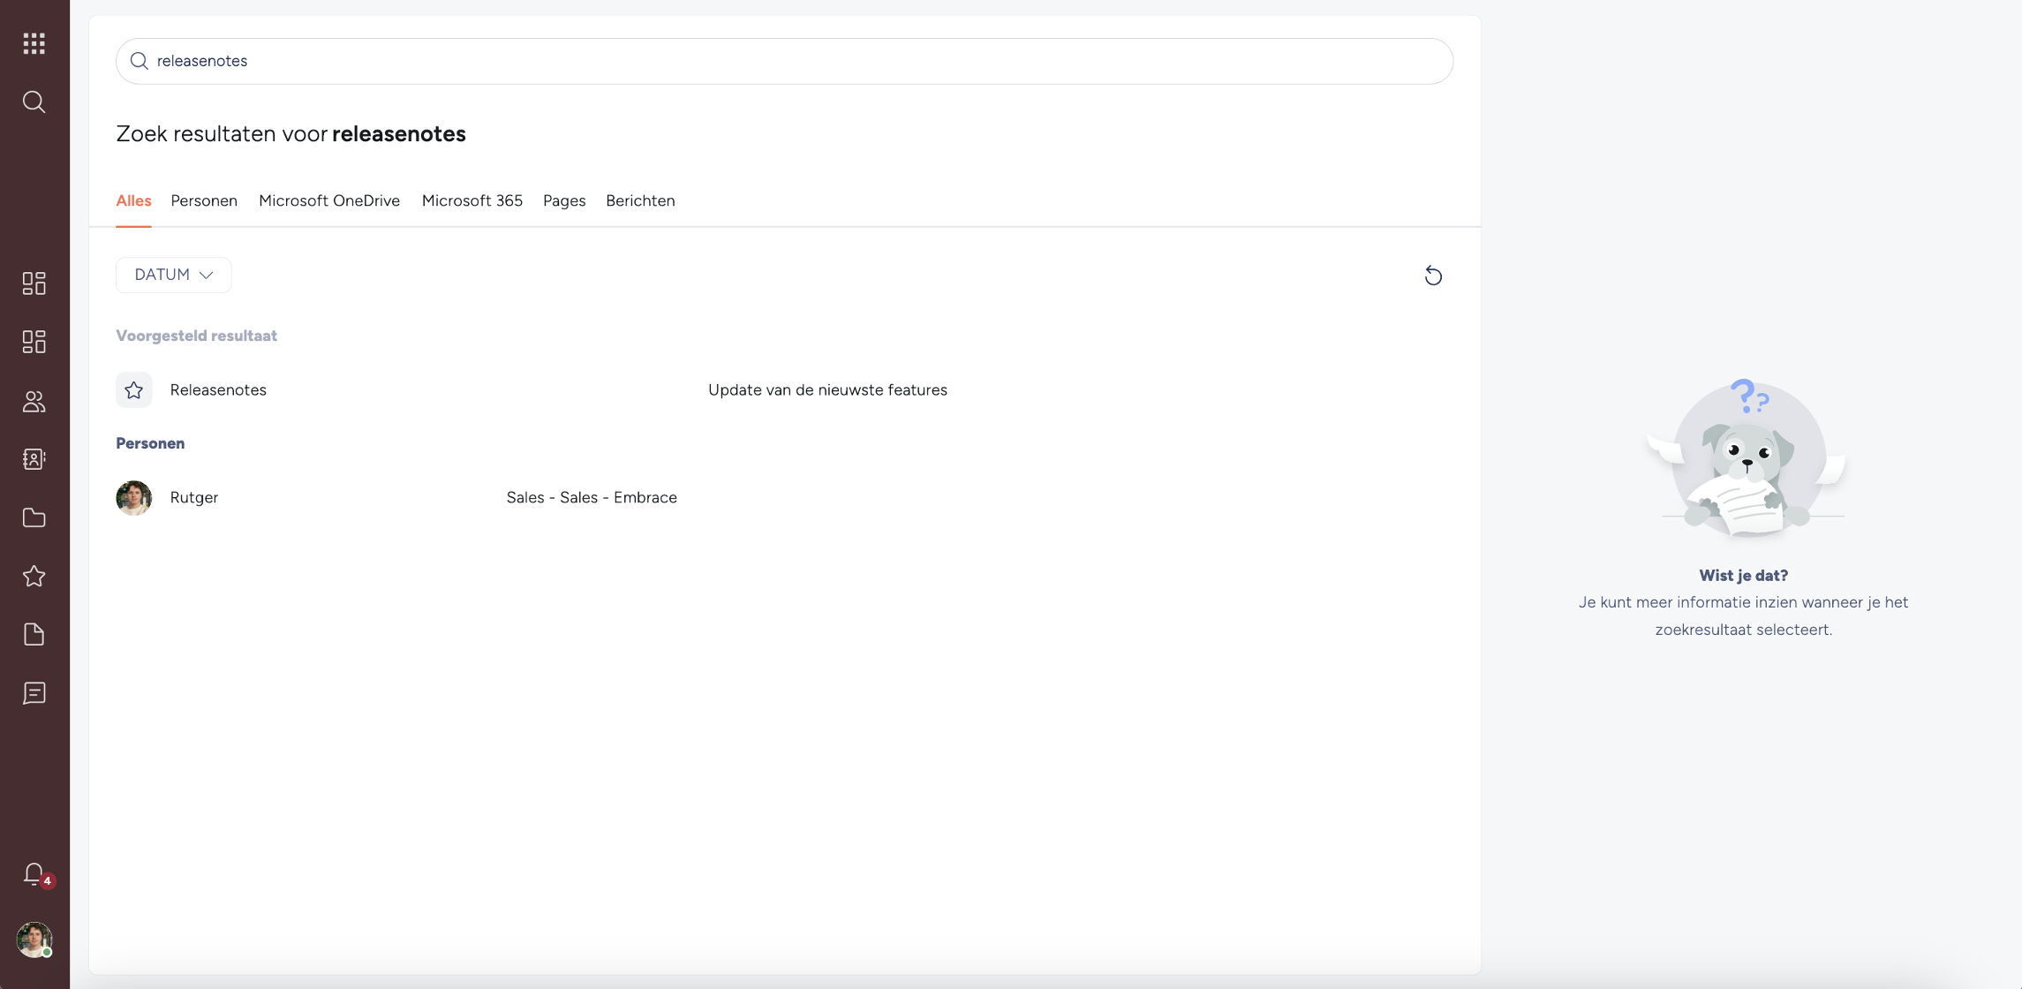
Task: Select the Alles tab
Action: (x=133, y=200)
